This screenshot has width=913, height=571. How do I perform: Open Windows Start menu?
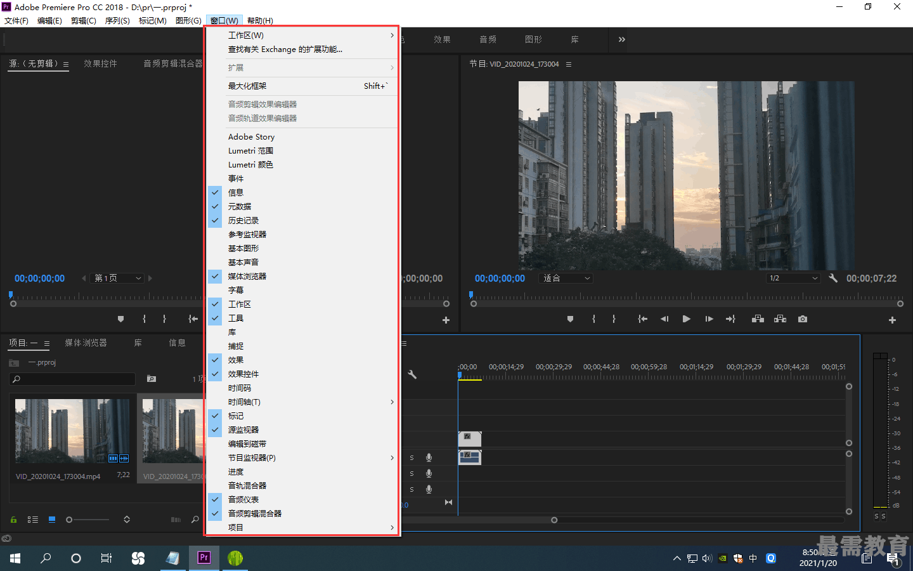[15, 558]
